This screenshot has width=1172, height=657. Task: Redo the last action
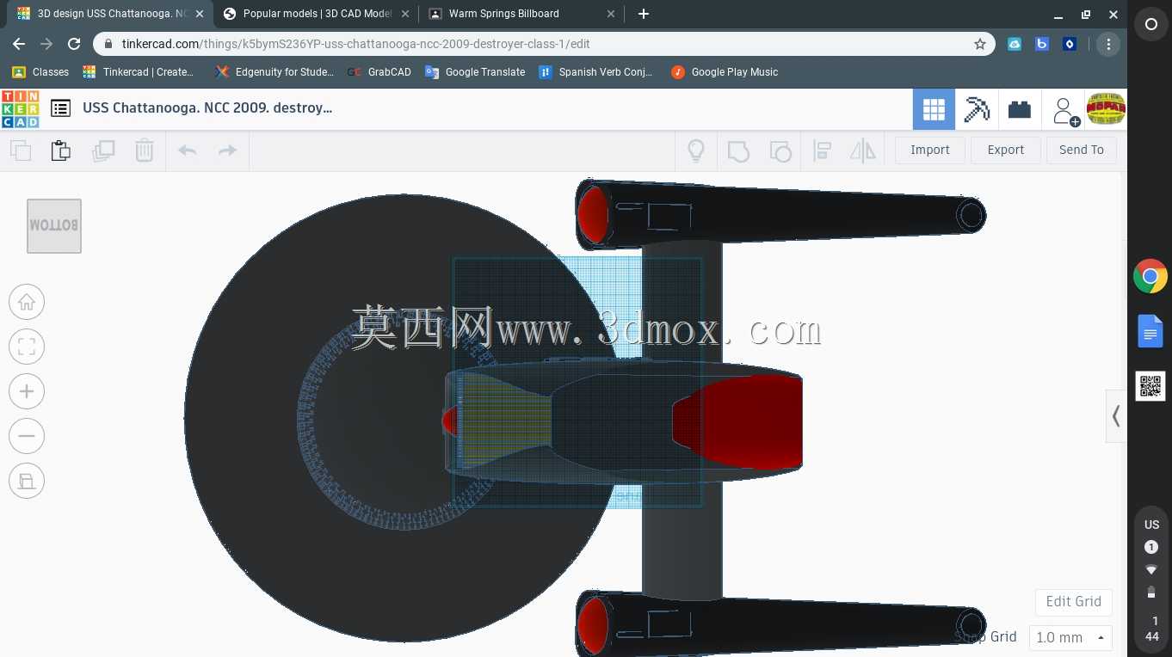click(227, 150)
